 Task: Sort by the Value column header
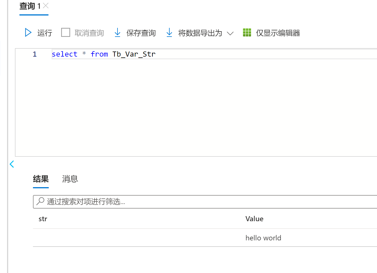254,219
